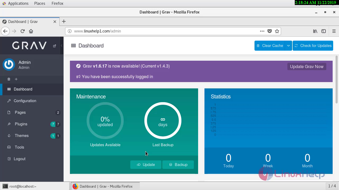Screen dimensions: 339x190
Task: Select the Dashboard | Grav browser tab
Action: click(30, 22)
